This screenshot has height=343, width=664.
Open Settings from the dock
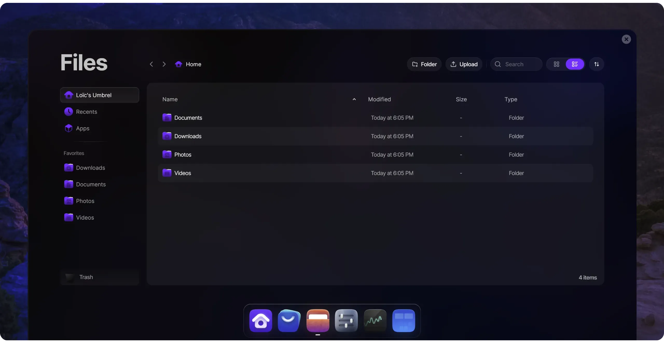click(x=346, y=321)
